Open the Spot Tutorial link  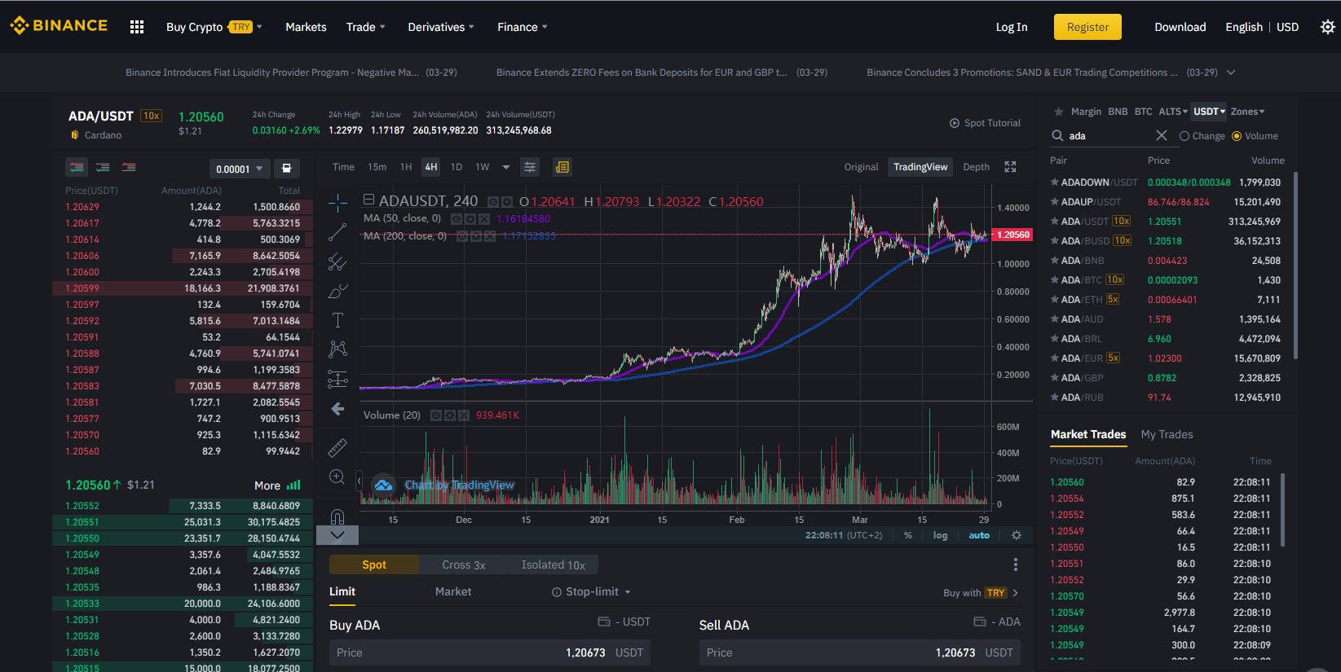[x=985, y=123]
